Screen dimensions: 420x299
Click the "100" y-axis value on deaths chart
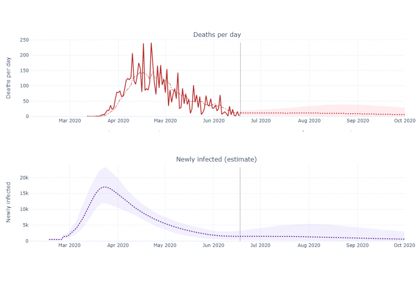coord(24,86)
